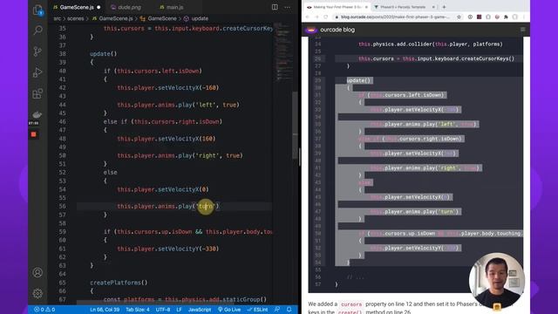Click createPlatforms() on editor line 65
Viewport: 558px width, 314px height.
(119, 283)
